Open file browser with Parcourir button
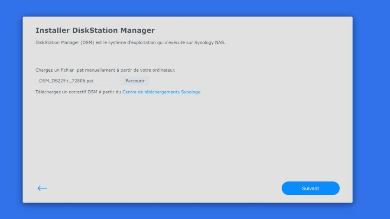The image size is (390, 219). point(135,81)
